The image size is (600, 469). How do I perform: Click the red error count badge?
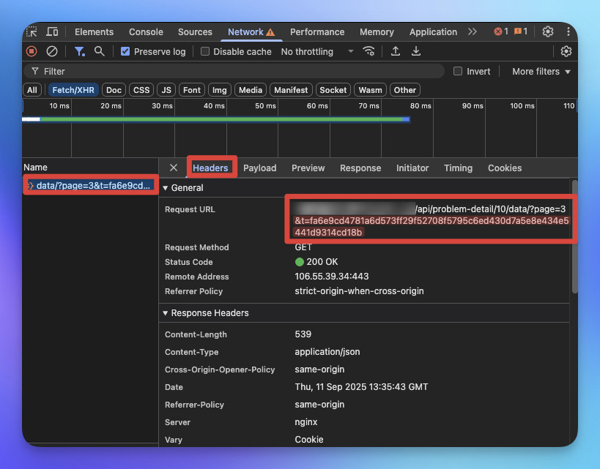[501, 31]
